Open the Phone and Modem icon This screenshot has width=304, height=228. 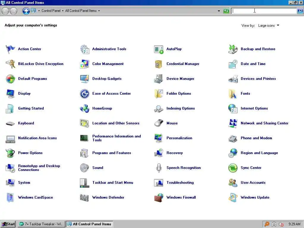[233, 138]
